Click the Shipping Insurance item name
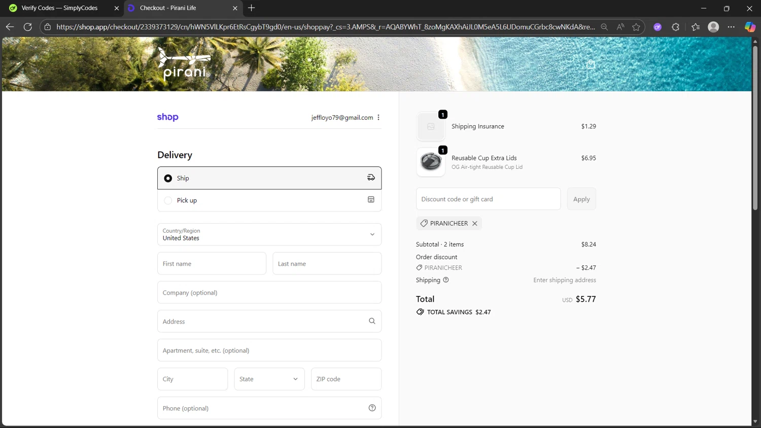Screen dimensions: 761x428 pyautogui.click(x=478, y=126)
